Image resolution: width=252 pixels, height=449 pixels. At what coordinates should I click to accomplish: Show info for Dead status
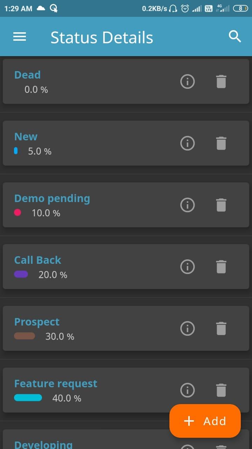(187, 81)
